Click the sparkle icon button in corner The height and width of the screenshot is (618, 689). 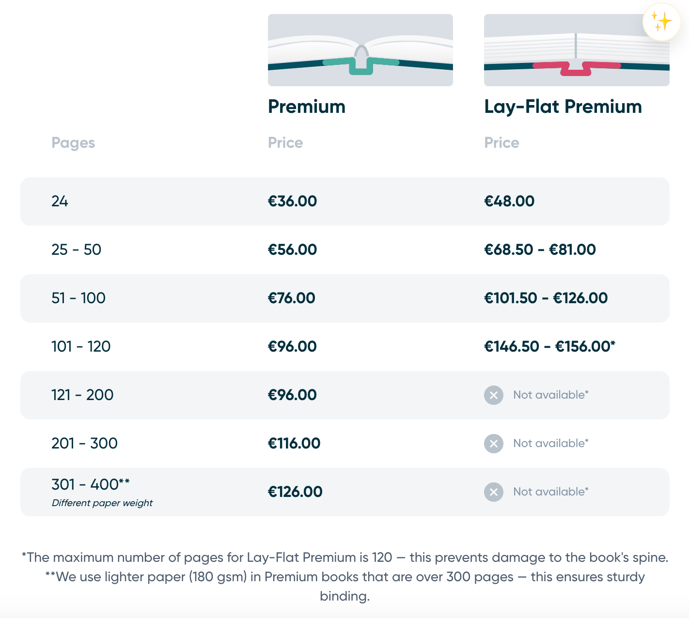661,22
